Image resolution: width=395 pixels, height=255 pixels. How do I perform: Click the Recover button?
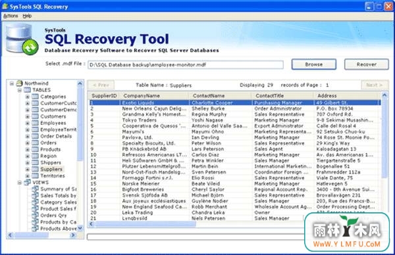pos(366,64)
